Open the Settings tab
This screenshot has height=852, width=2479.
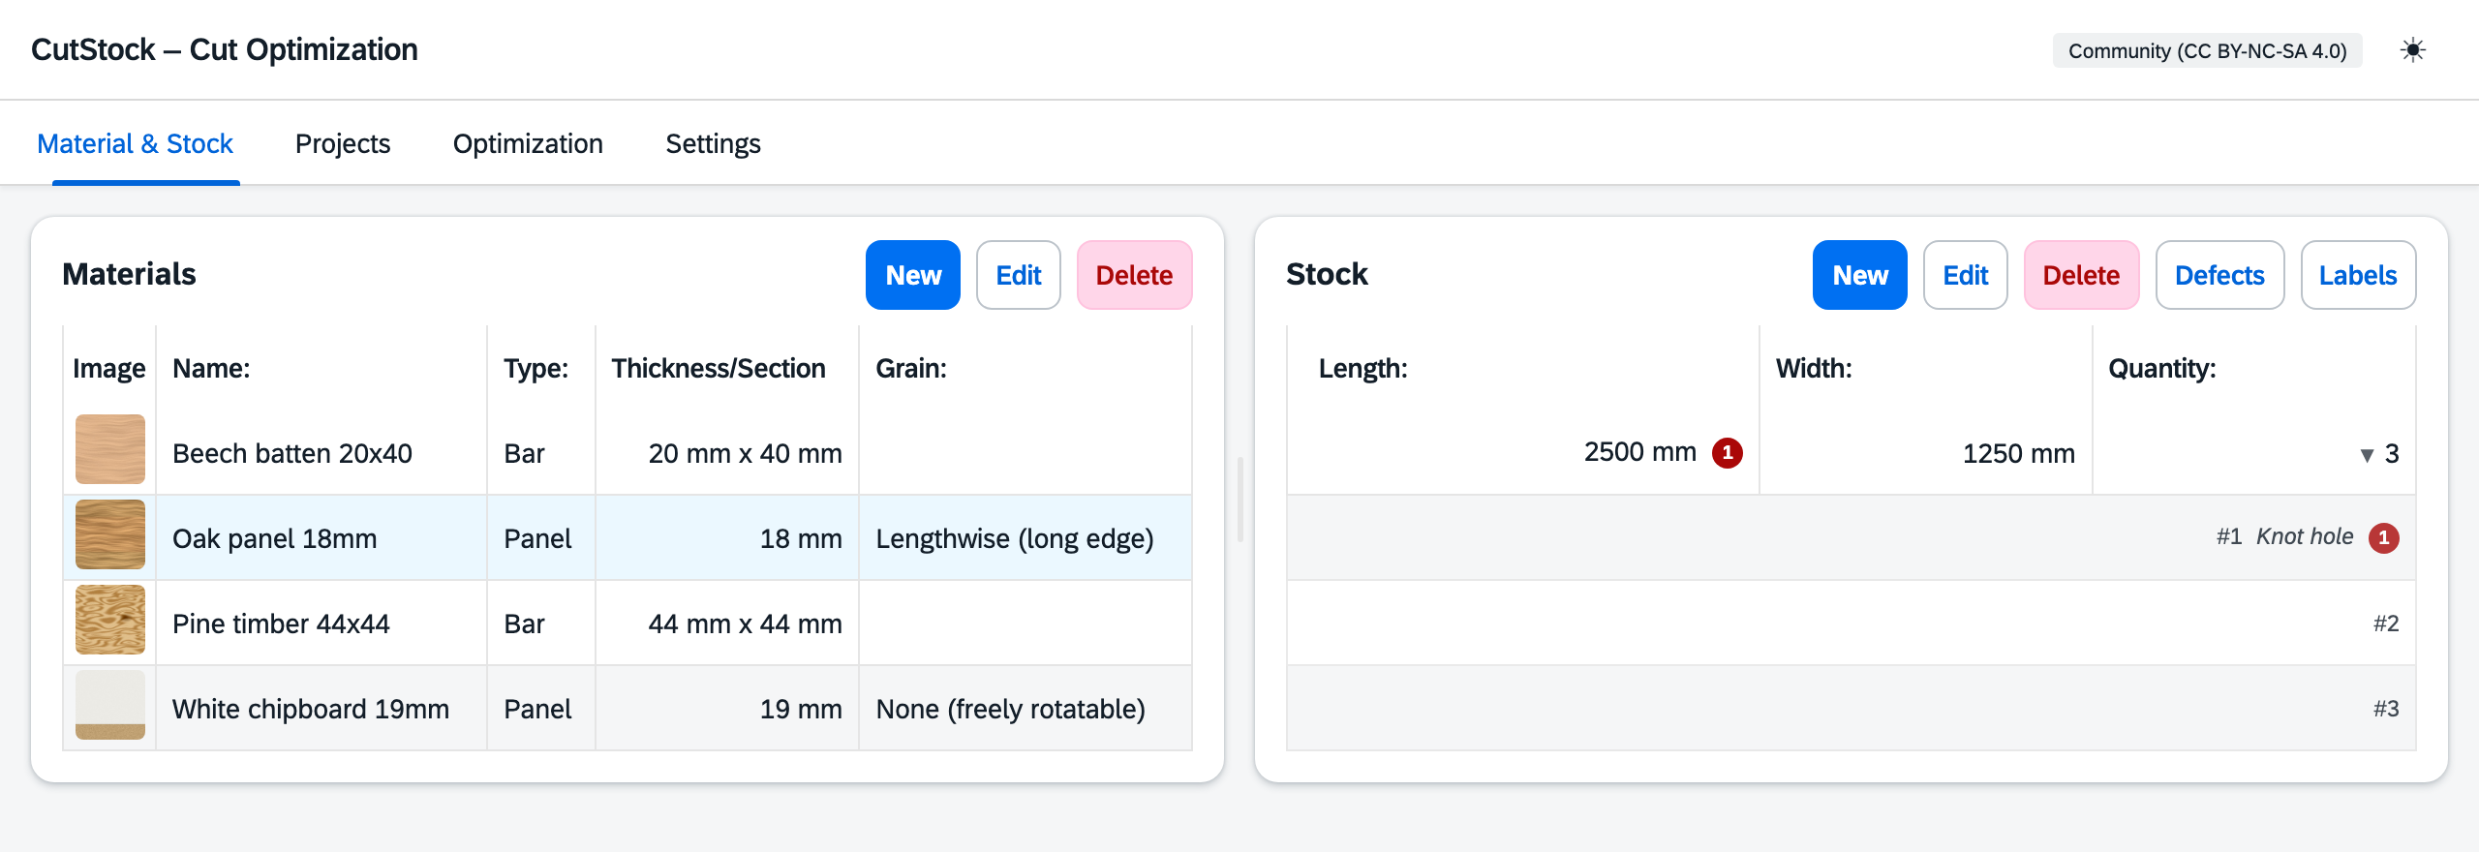(x=713, y=143)
